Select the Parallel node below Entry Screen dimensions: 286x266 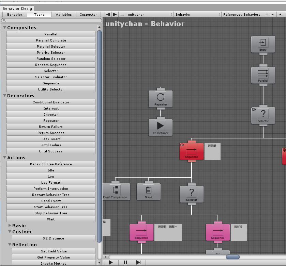[263, 75]
